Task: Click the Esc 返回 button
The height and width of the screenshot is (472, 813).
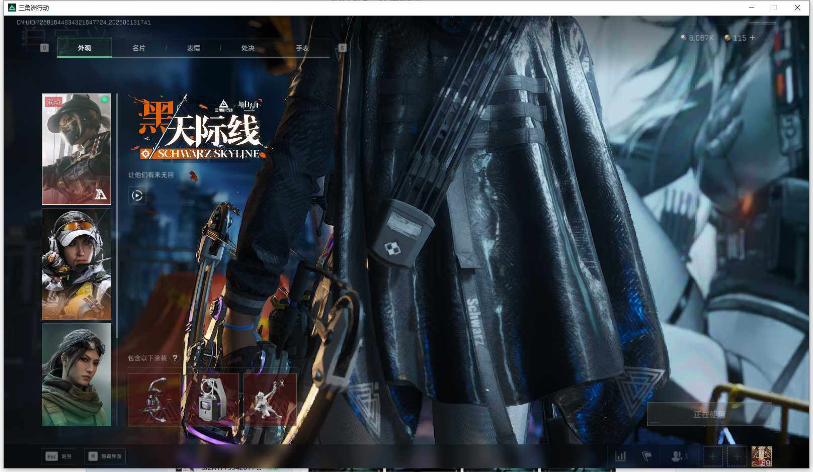Action: 58,456
